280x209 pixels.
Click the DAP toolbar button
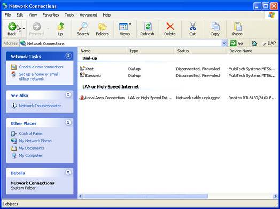coord(270,43)
